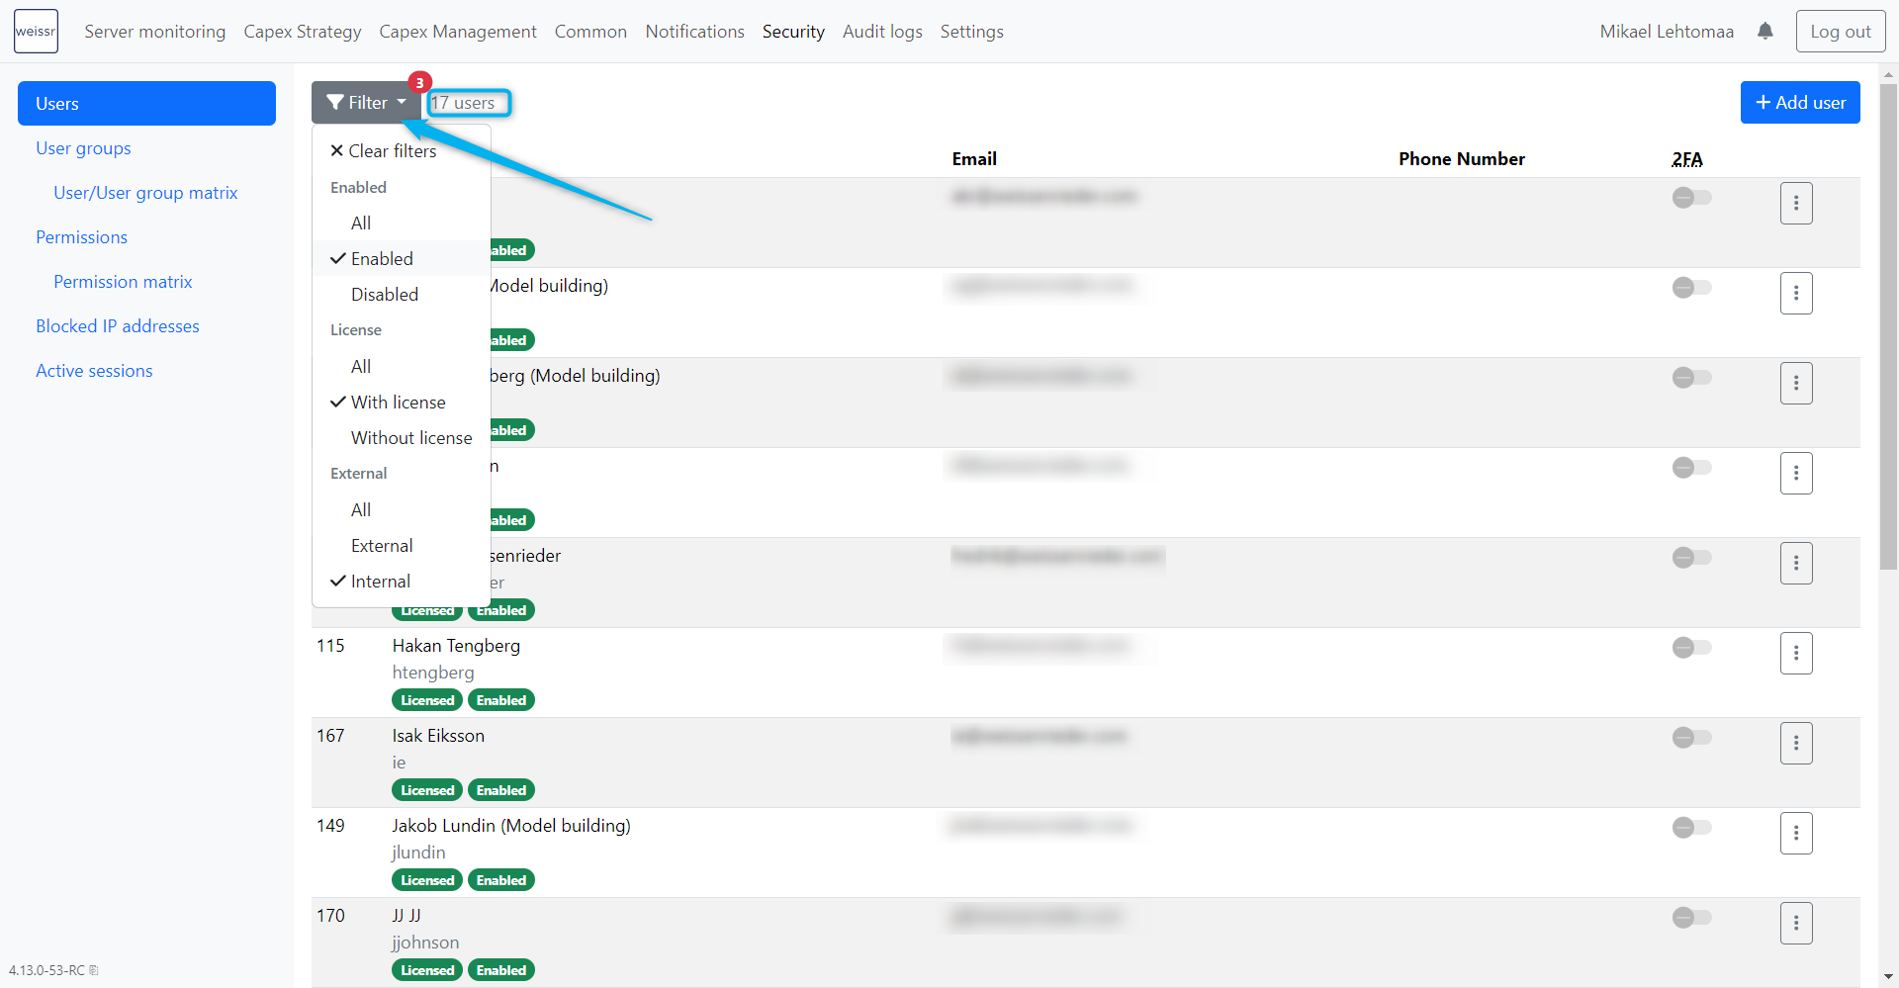1899x988 pixels.
Task: Toggle 2FA for Jakob Lundin
Action: (x=1691, y=828)
